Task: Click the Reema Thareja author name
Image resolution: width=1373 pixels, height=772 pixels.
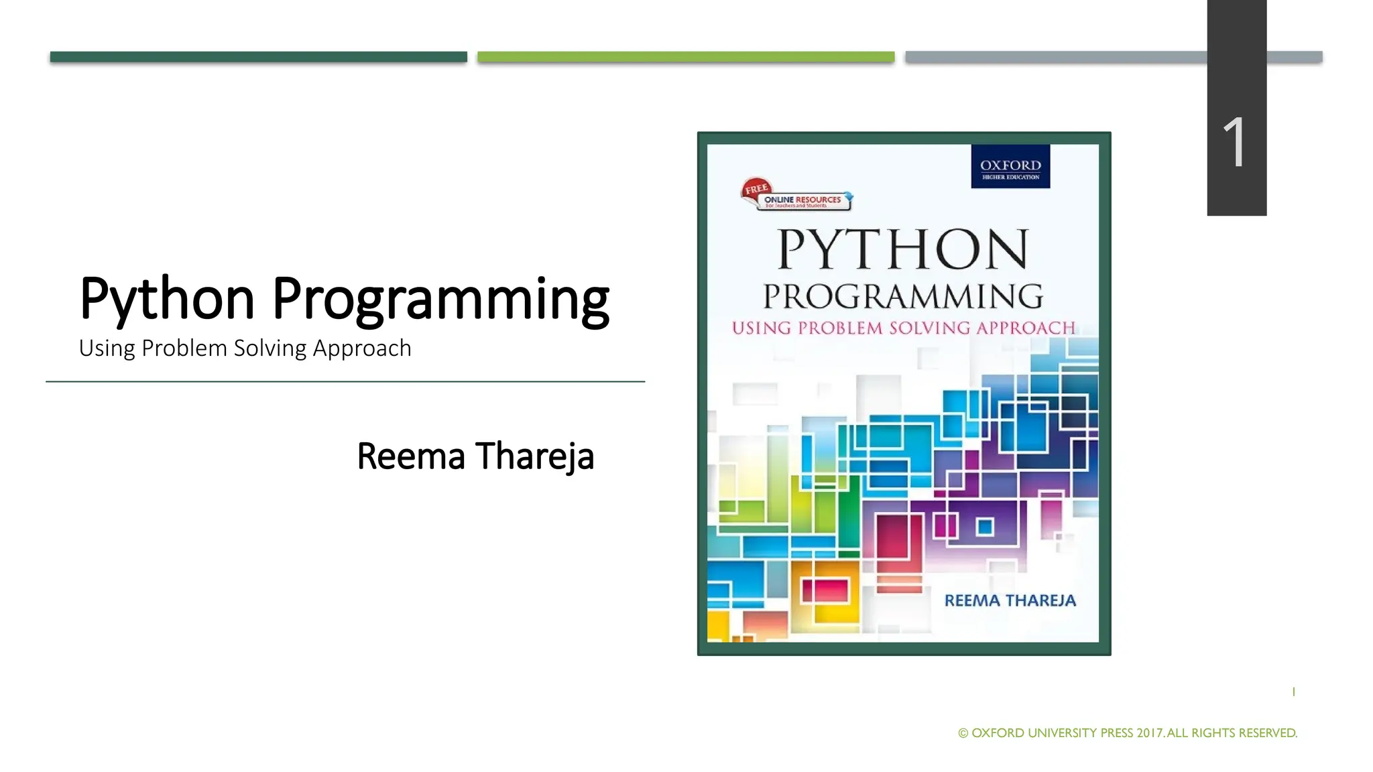Action: click(475, 456)
